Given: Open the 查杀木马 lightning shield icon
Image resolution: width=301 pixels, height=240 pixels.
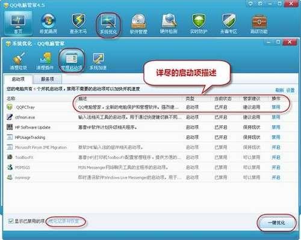Looking at the screenshot, I should (78, 23).
